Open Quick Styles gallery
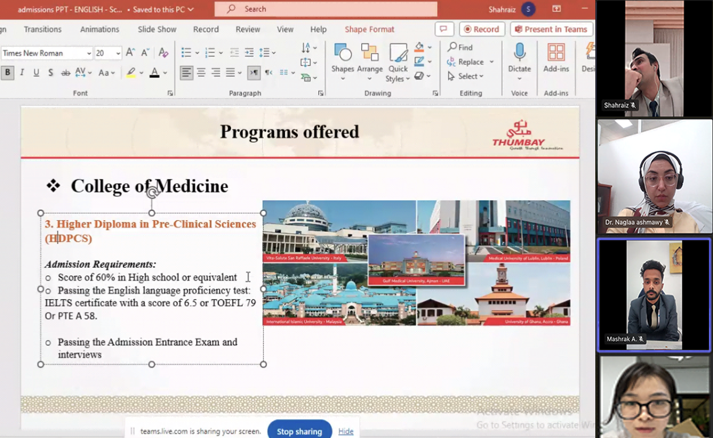 (398, 62)
